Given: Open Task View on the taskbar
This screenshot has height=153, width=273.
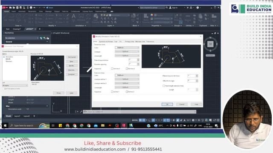Looking at the screenshot, I should pos(53,125).
